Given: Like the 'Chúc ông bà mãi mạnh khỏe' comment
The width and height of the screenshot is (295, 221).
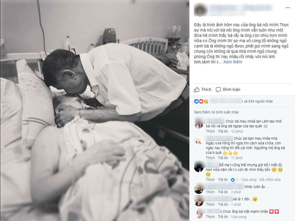Looking at the screenshot, I should coord(210,217).
